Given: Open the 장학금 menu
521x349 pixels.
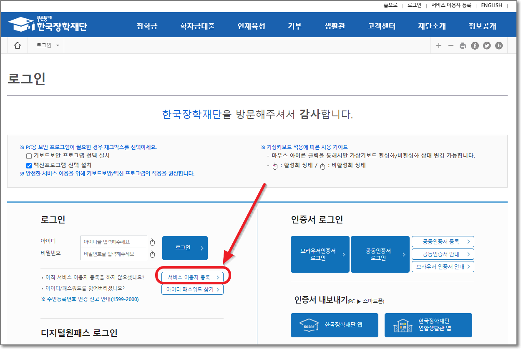Looking at the screenshot, I should 147,26.
